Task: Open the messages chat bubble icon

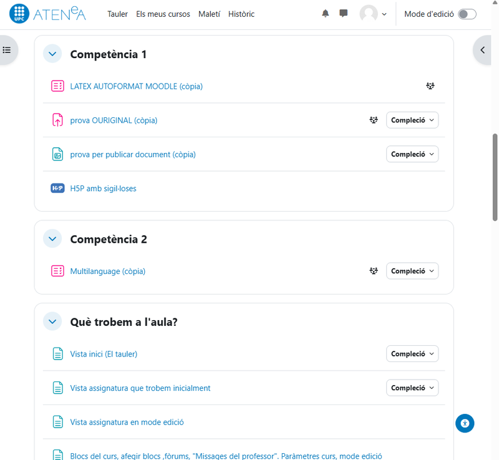Action: click(x=344, y=14)
